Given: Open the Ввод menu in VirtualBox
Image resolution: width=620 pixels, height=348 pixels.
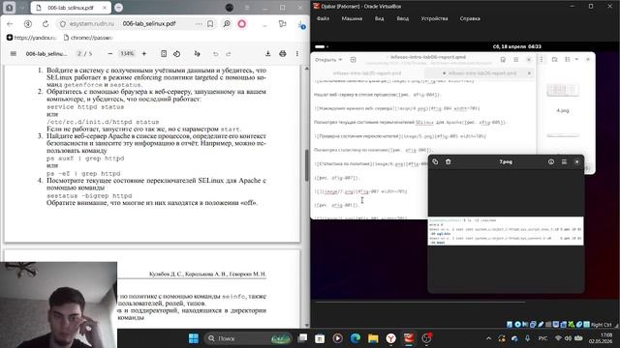Looking at the screenshot, I should coord(403,18).
